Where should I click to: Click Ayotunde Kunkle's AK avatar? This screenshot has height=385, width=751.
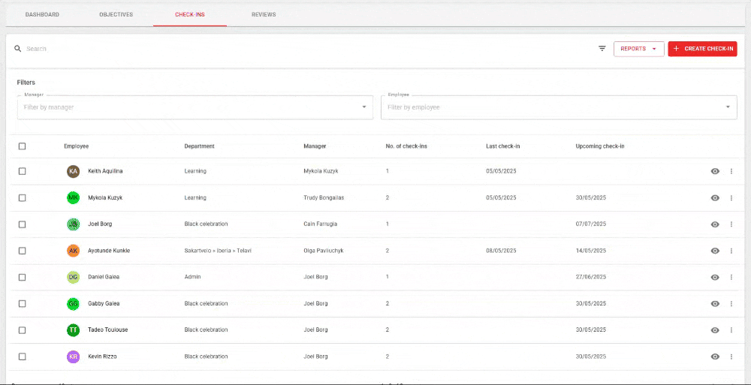pyautogui.click(x=73, y=251)
